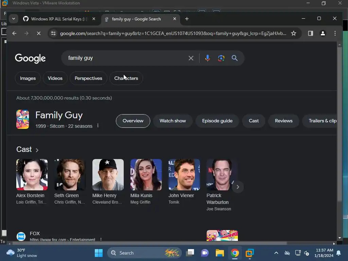Filter results by Perspectives

(88, 78)
